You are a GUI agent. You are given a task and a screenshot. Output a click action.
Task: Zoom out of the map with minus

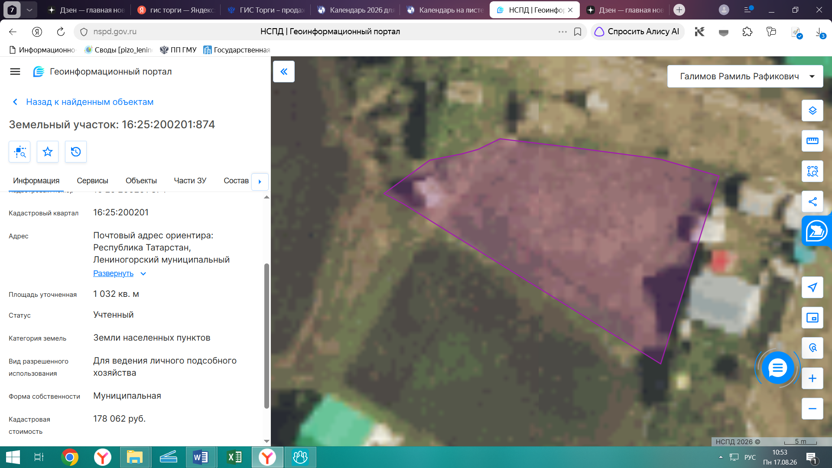(x=812, y=409)
